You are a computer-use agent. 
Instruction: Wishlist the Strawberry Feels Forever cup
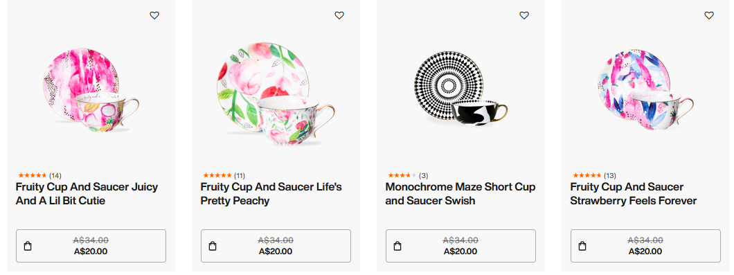709,15
